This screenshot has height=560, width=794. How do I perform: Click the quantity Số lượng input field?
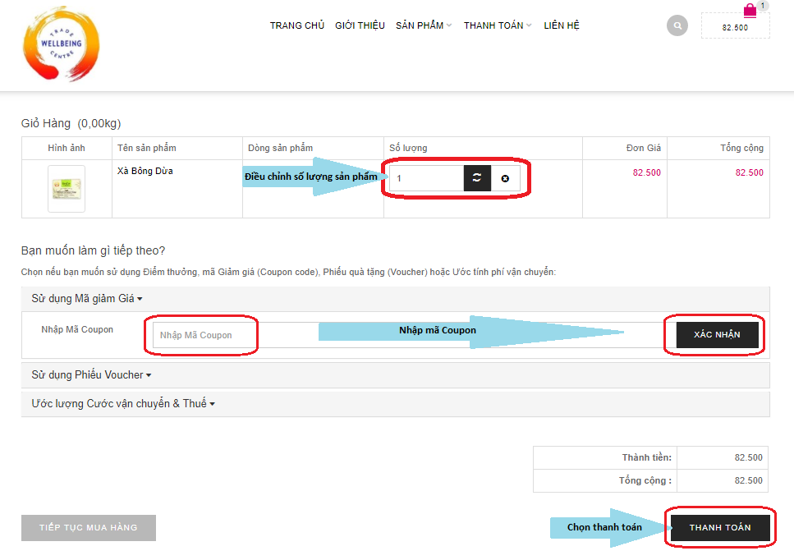(x=426, y=178)
